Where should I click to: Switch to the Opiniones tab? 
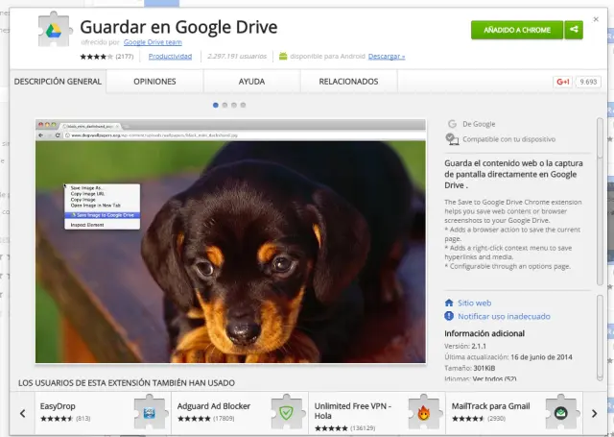point(154,82)
